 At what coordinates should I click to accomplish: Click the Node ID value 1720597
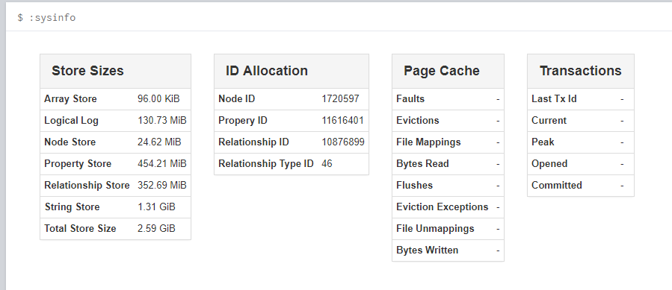pos(340,99)
